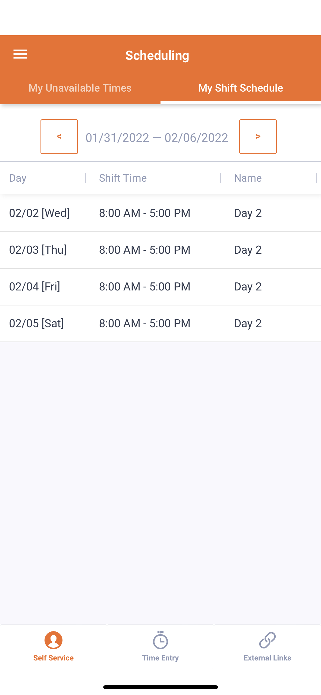Switch to My Unavailable Times tab

coord(80,88)
